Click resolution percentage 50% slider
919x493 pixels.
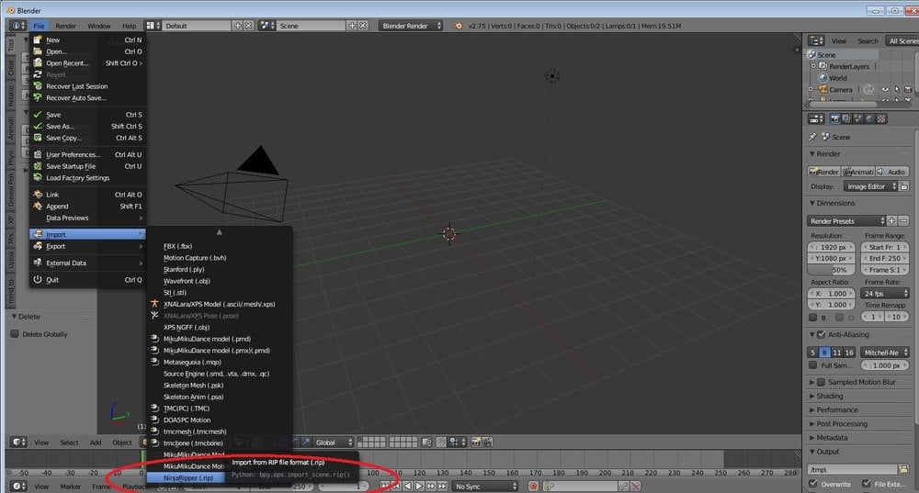[831, 270]
